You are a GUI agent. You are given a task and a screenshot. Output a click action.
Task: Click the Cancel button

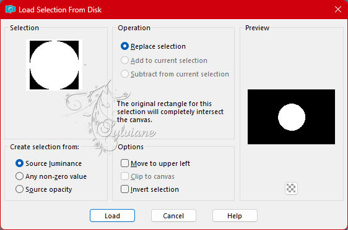[173, 215]
